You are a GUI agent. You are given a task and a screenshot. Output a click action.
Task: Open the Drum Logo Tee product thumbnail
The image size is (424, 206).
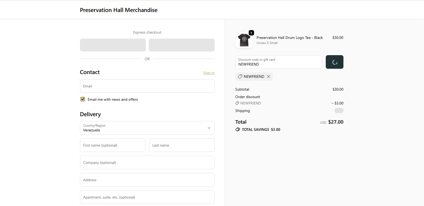tap(244, 40)
